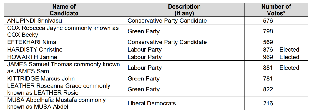This screenshot has height=111, width=309.
Task: Click the Number of Votes header
Action: [276, 10]
